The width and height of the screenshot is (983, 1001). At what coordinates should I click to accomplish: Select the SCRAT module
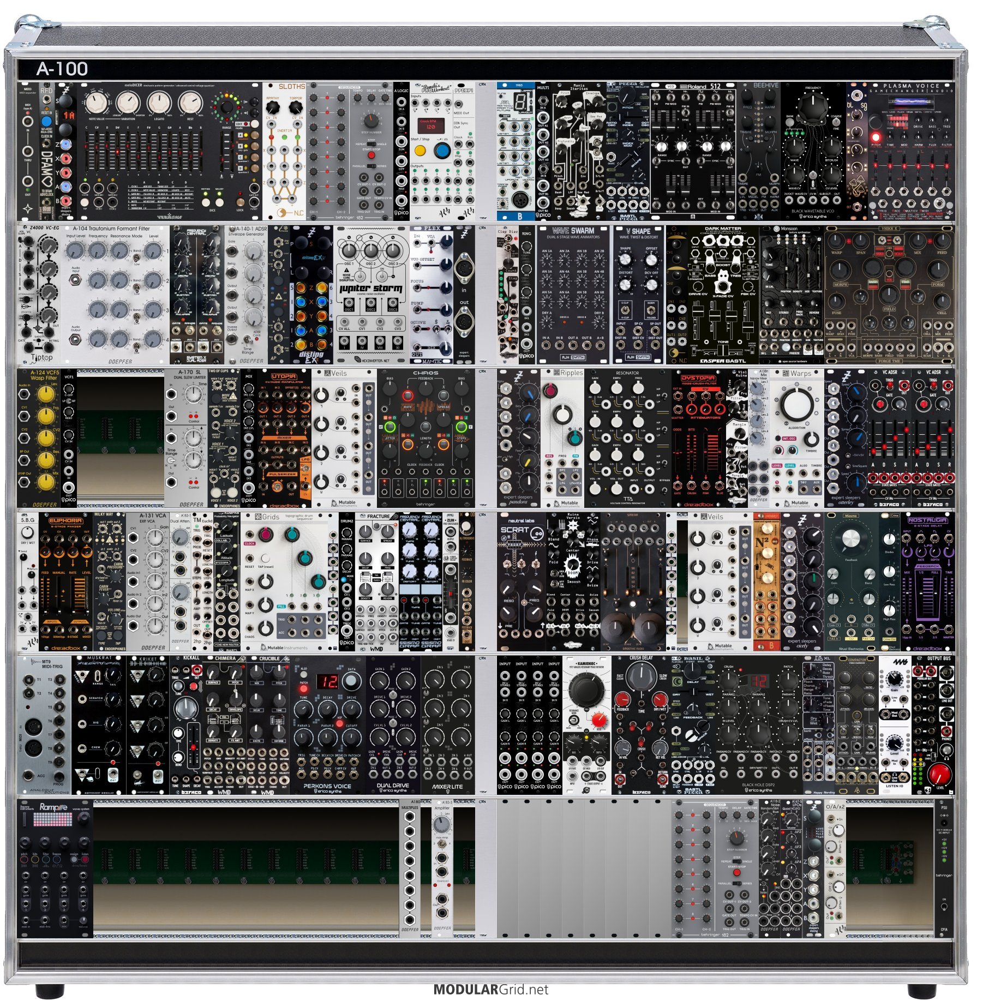(x=521, y=582)
